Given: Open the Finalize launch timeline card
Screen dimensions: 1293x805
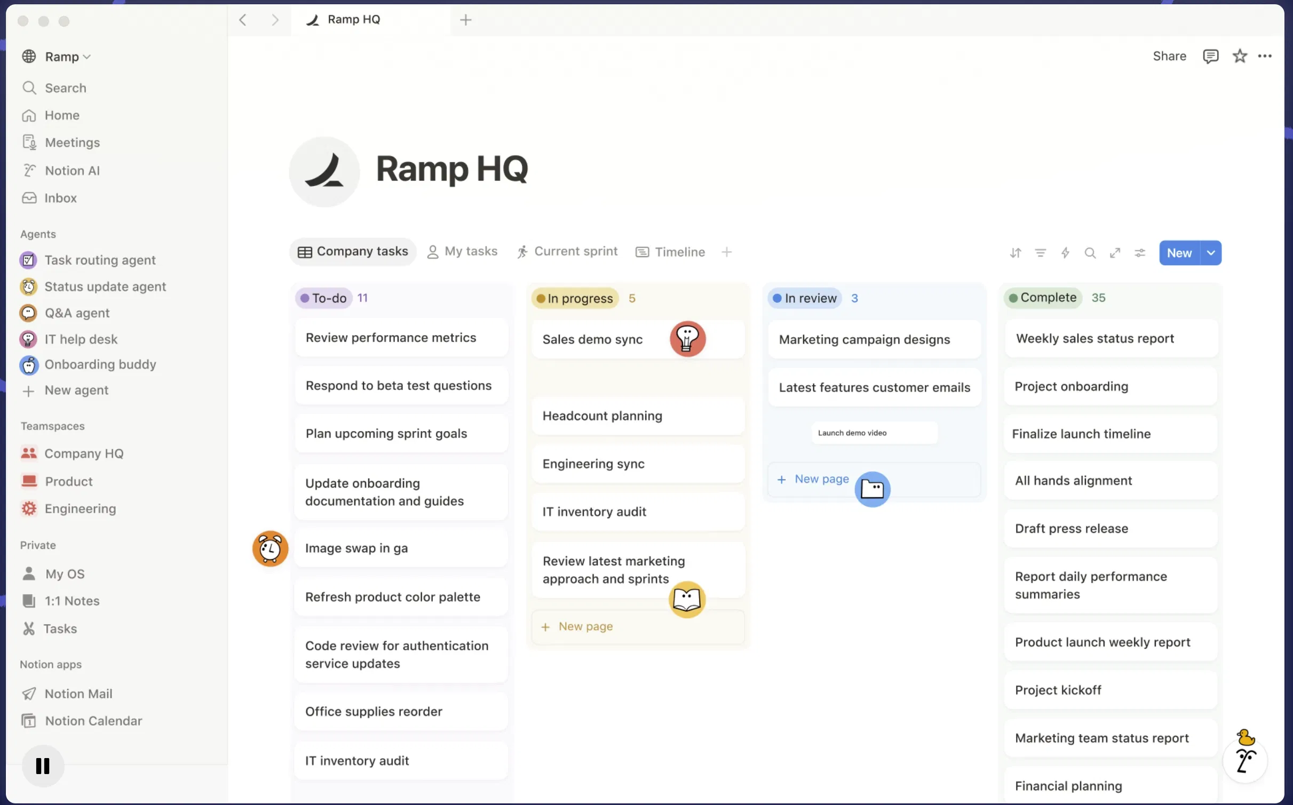Looking at the screenshot, I should click(x=1111, y=434).
